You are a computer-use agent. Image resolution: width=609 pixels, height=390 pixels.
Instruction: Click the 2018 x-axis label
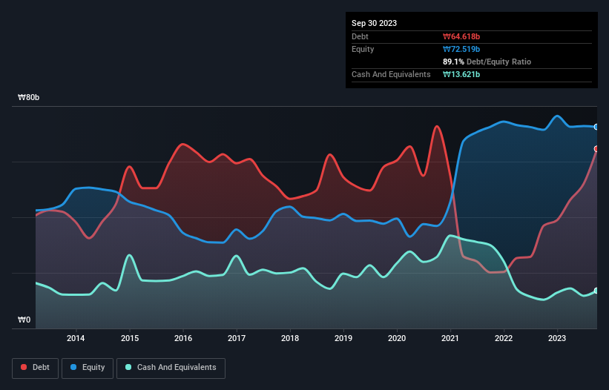point(290,338)
